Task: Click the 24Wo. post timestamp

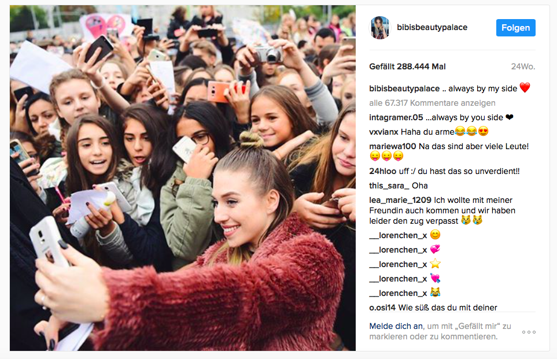Action: (x=523, y=66)
